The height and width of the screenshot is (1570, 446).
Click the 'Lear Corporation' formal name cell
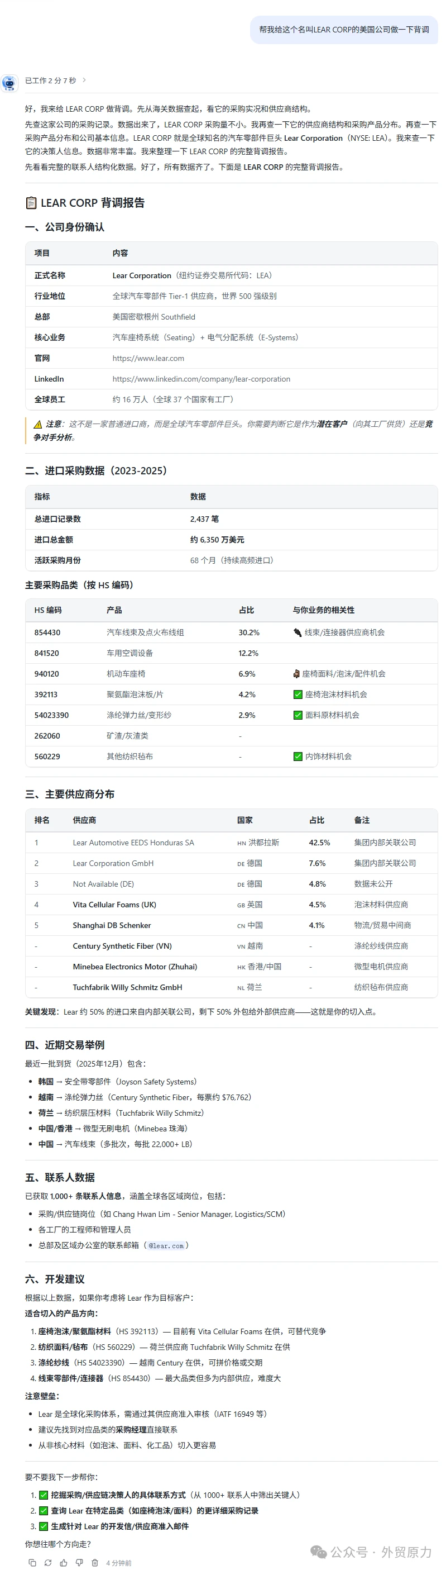pyautogui.click(x=141, y=275)
